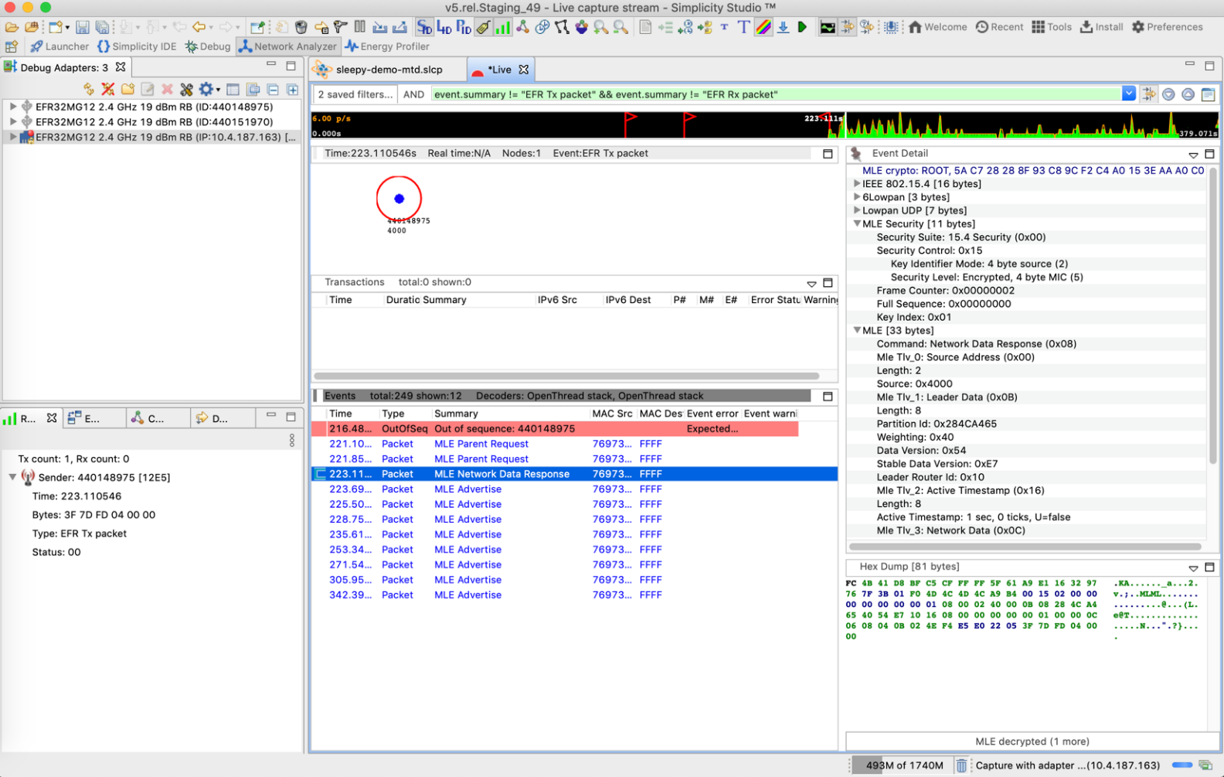Click the LID toolbar icon
1224x777 pixels.
coord(444,27)
